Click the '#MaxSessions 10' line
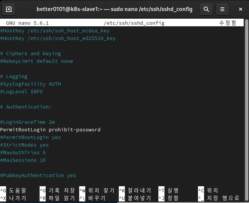The image size is (249, 203). (x=23, y=160)
